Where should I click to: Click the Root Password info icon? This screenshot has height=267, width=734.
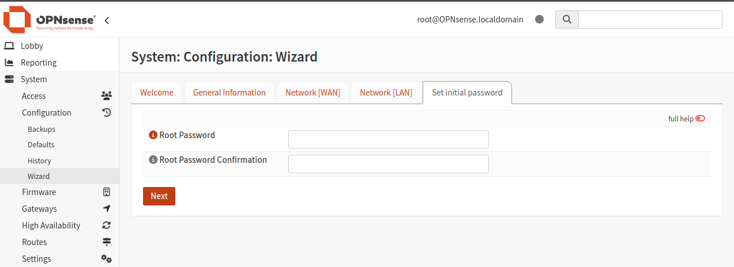coord(153,135)
